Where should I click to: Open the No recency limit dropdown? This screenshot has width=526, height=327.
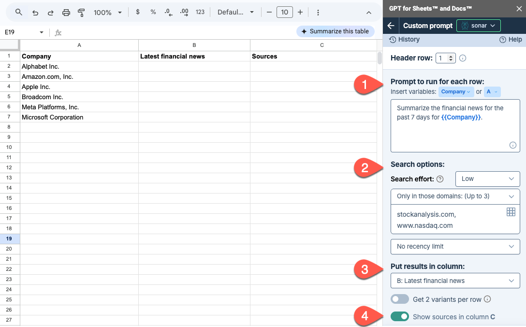455,247
